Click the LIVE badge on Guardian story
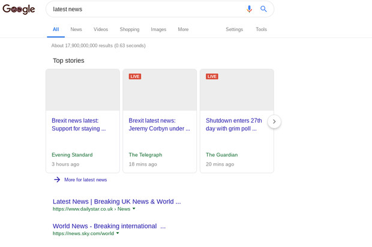Screen dimensions: 372x247 [212, 77]
